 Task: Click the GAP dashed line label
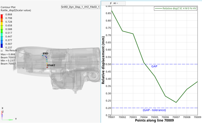[x=154, y=66]
